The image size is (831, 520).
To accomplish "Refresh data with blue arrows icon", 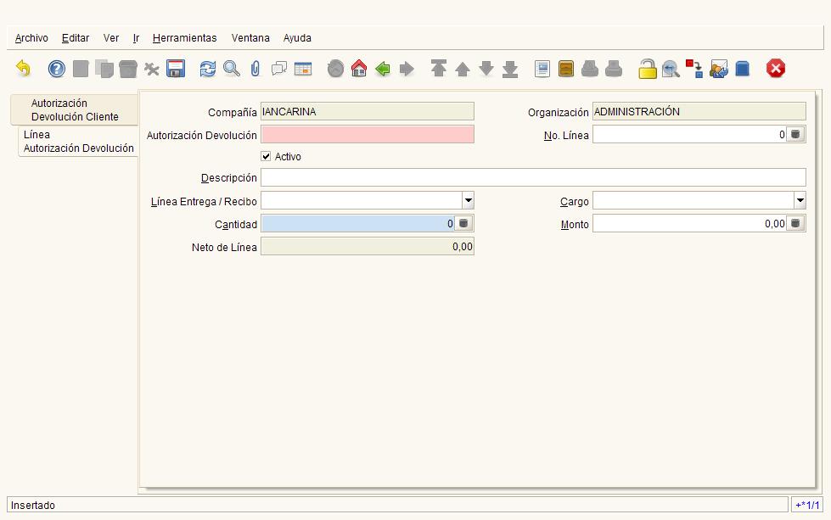I will pyautogui.click(x=208, y=69).
